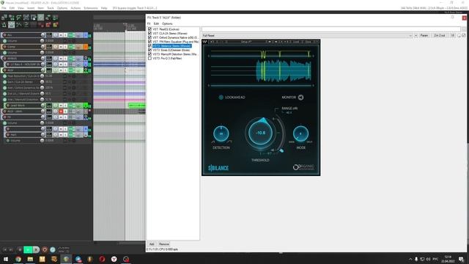Open the Options menu in the FX window
Viewport: 469px width, 264px height.
click(167, 23)
